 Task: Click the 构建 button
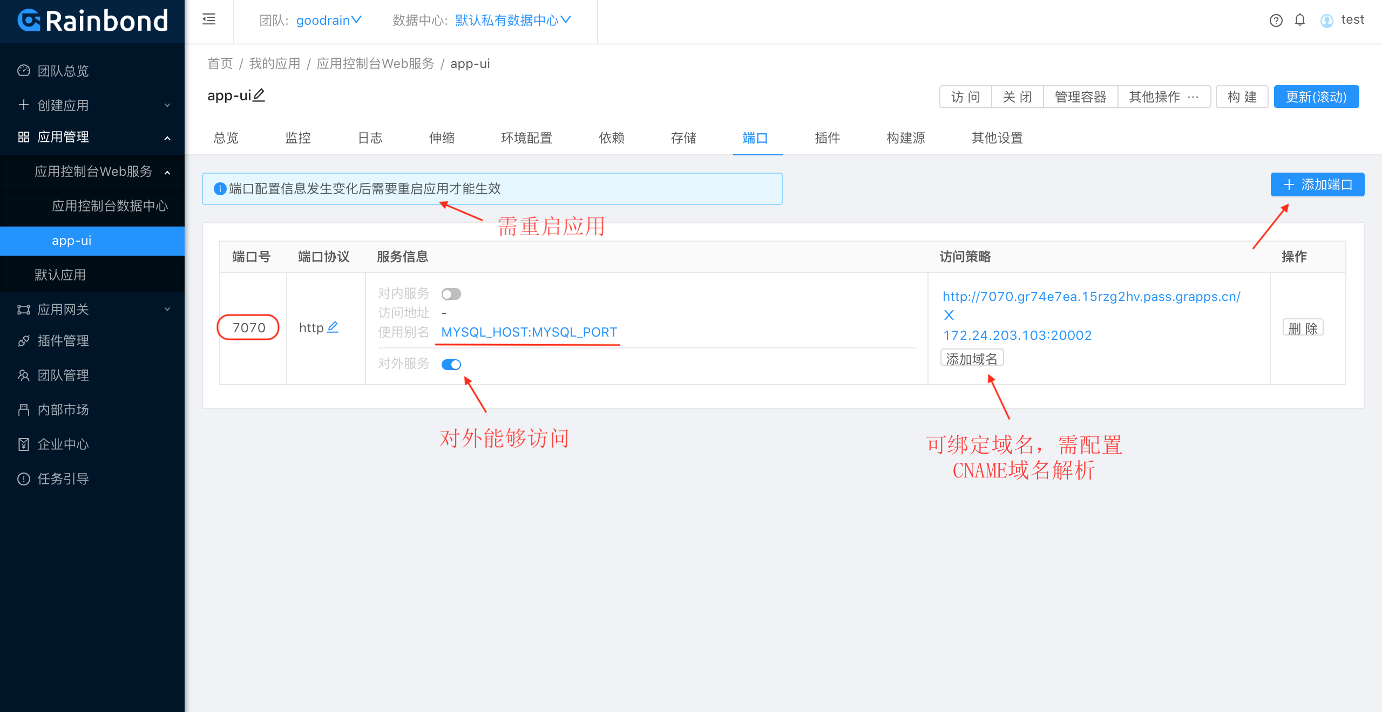click(1242, 97)
